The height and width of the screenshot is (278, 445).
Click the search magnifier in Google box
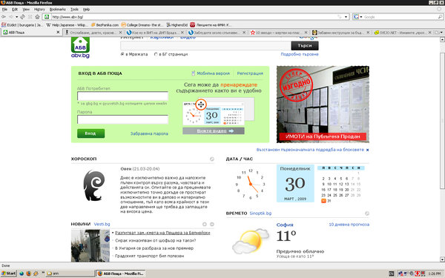440,17
